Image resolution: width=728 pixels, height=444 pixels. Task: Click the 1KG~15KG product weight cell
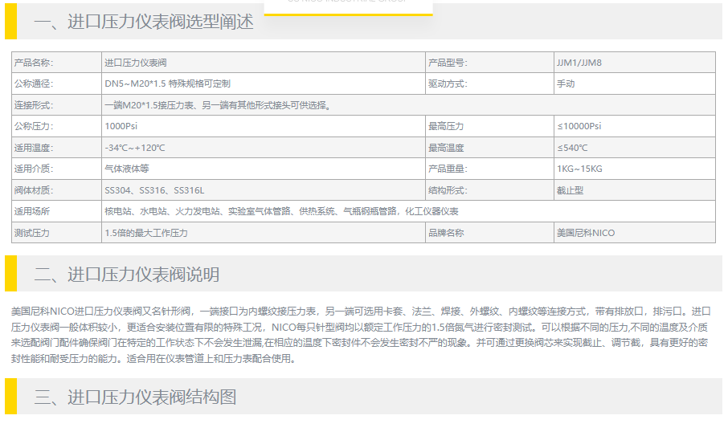[579, 169]
